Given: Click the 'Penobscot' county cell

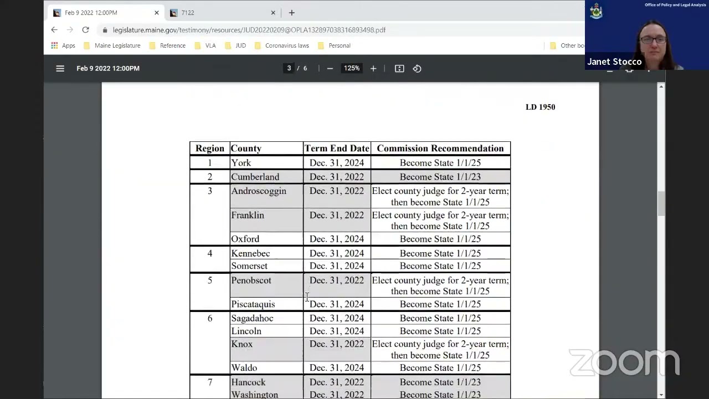Looking at the screenshot, I should click(266, 285).
